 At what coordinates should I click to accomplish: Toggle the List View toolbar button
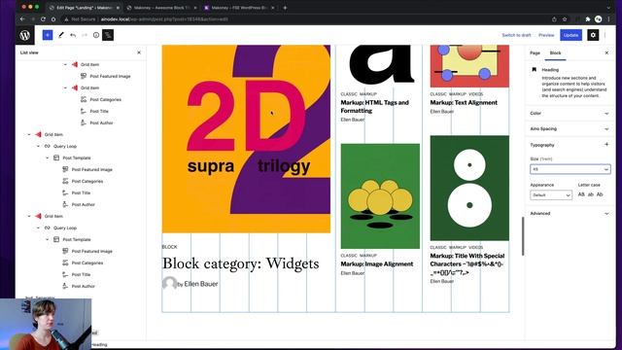tap(108, 35)
